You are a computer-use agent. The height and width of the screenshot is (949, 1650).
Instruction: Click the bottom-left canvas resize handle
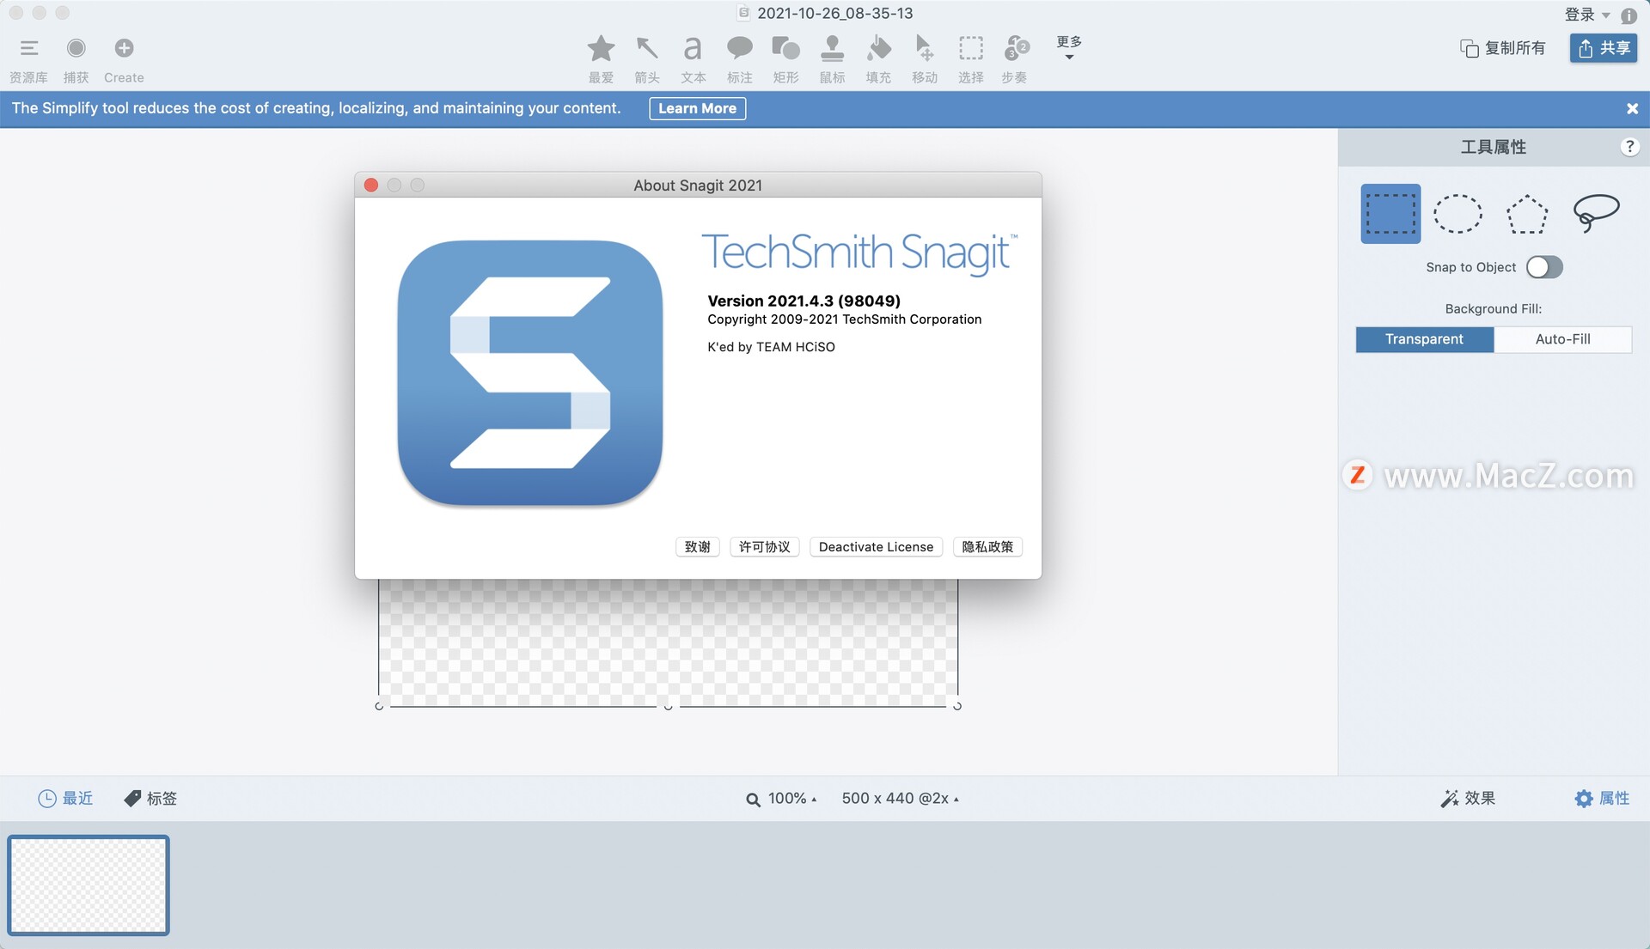click(x=379, y=706)
